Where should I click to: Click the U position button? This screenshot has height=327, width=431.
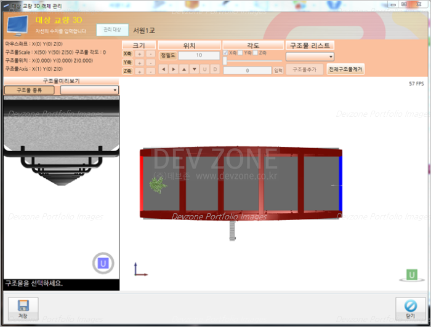pyautogui.click(x=204, y=69)
